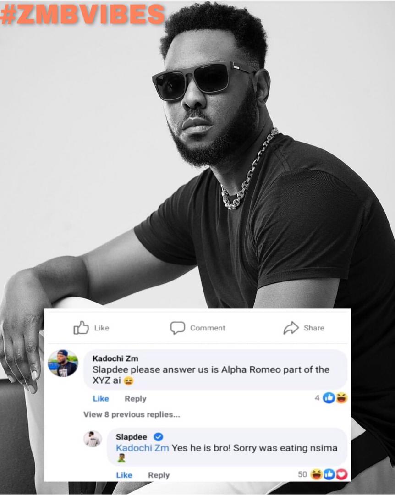The height and width of the screenshot is (495, 395).
Task: Click the thumbs-up Like icon on the post
Action: tap(81, 328)
